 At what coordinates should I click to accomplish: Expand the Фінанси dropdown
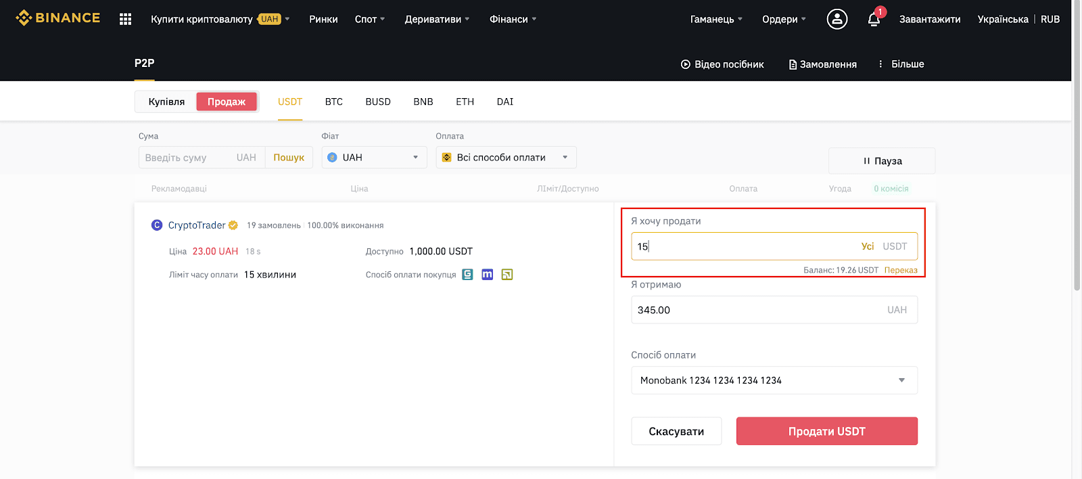[x=513, y=19]
